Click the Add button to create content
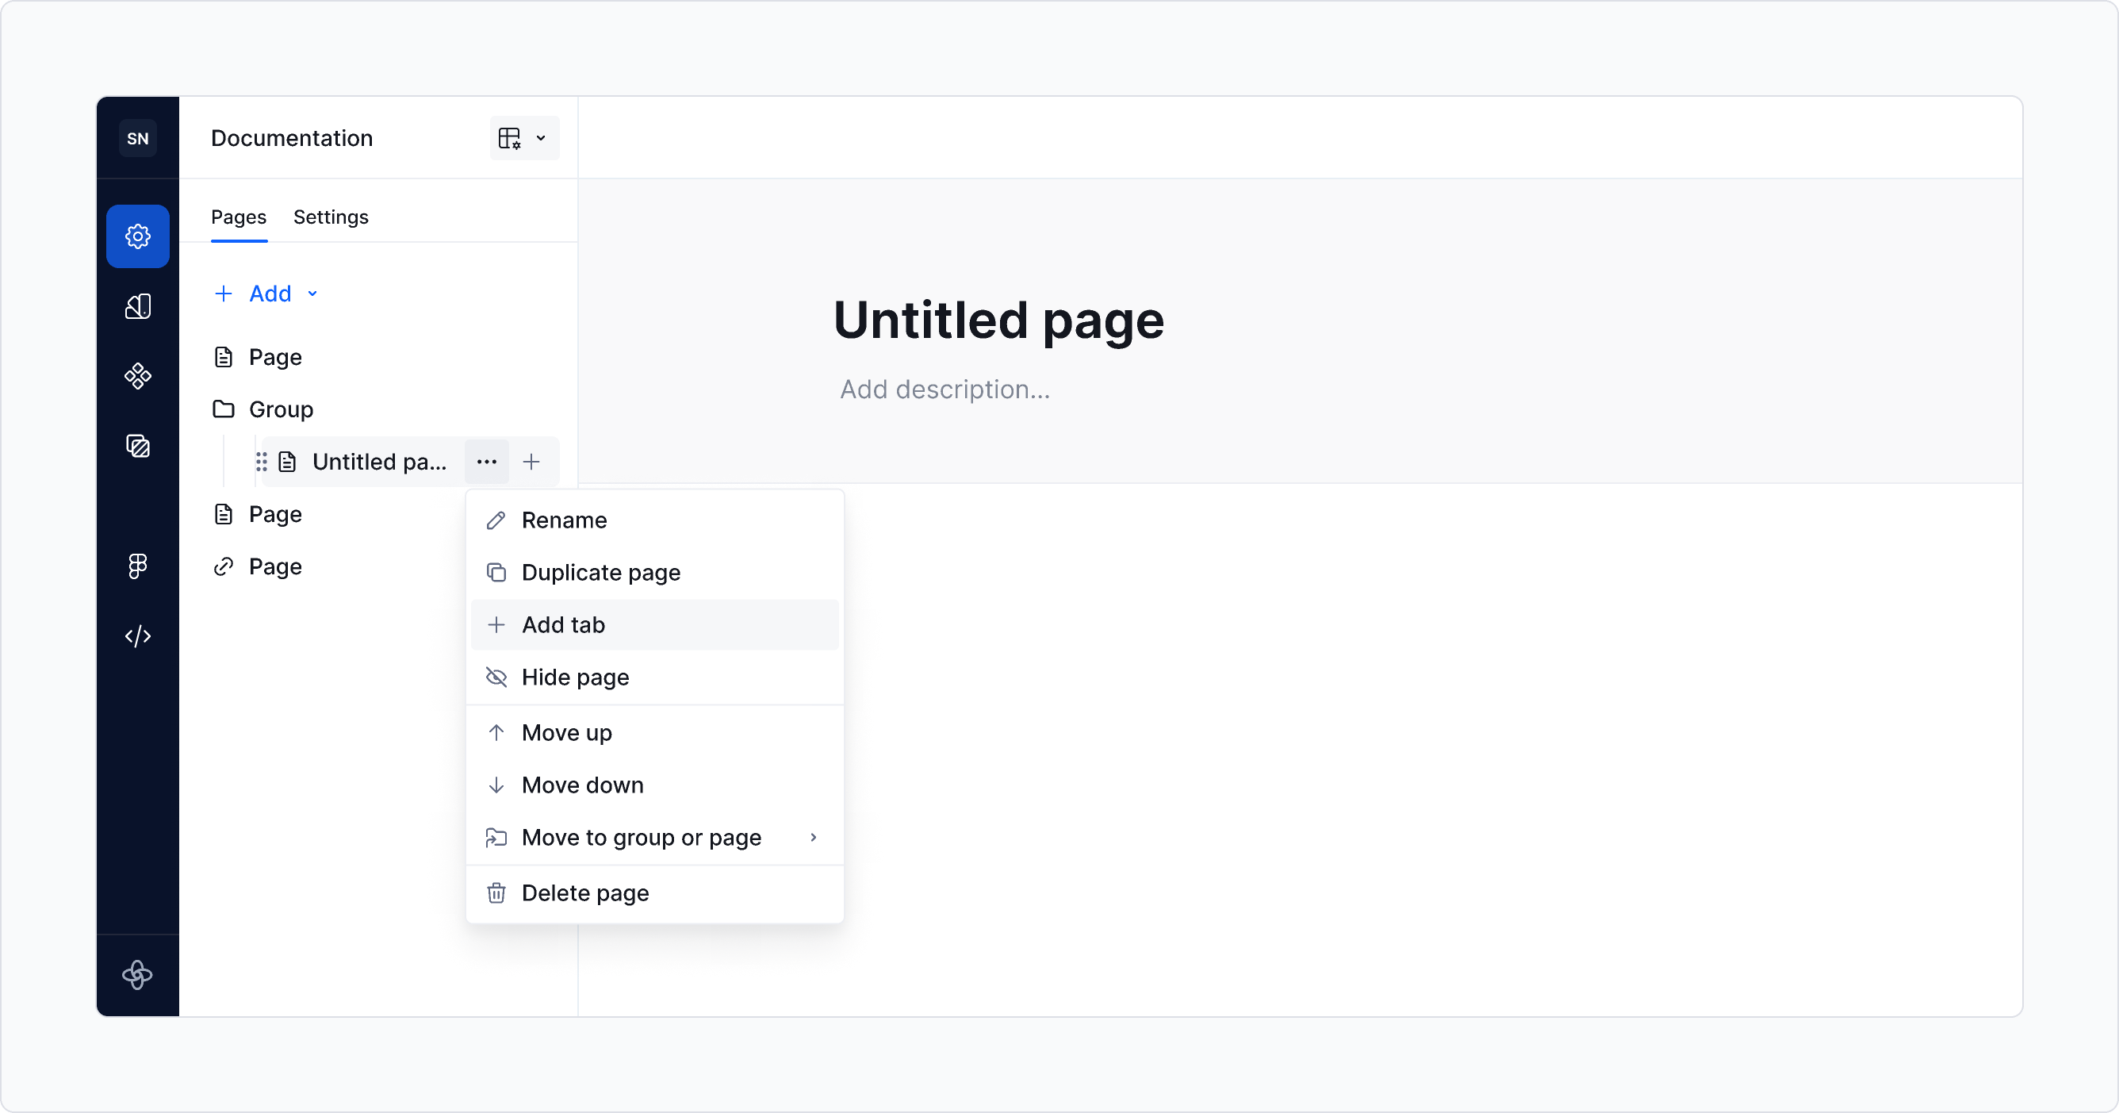 [x=257, y=294]
